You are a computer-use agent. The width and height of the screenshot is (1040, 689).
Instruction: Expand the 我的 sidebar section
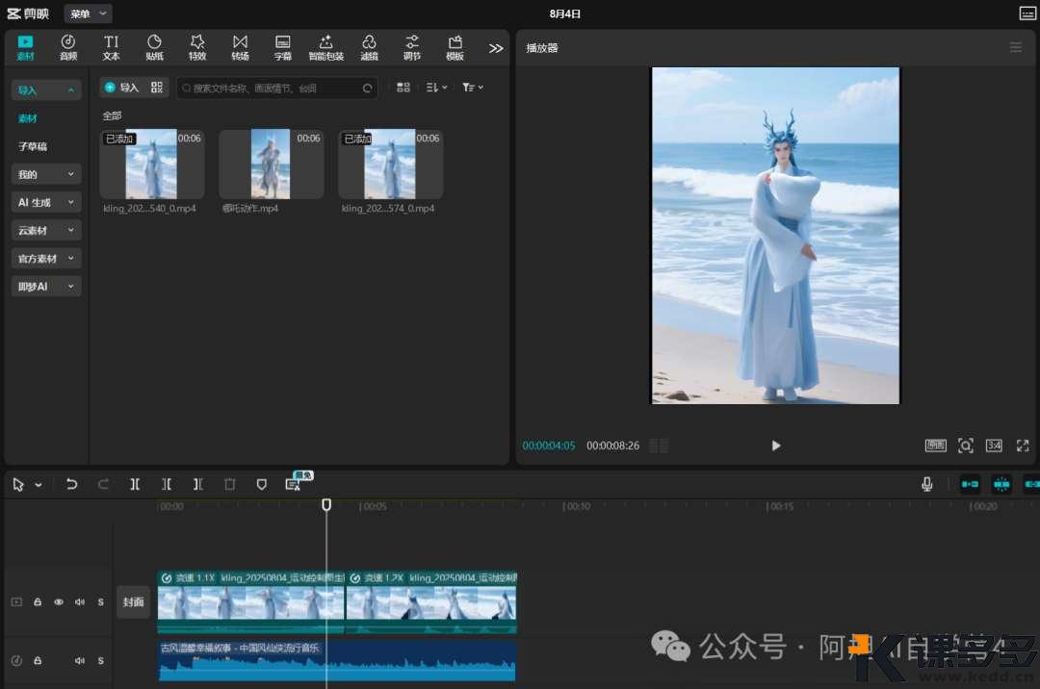coord(46,174)
